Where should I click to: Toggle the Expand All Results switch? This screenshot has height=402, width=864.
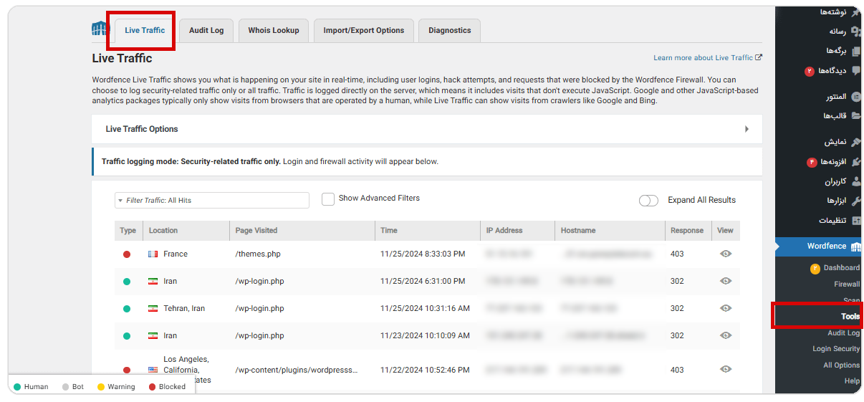(648, 201)
